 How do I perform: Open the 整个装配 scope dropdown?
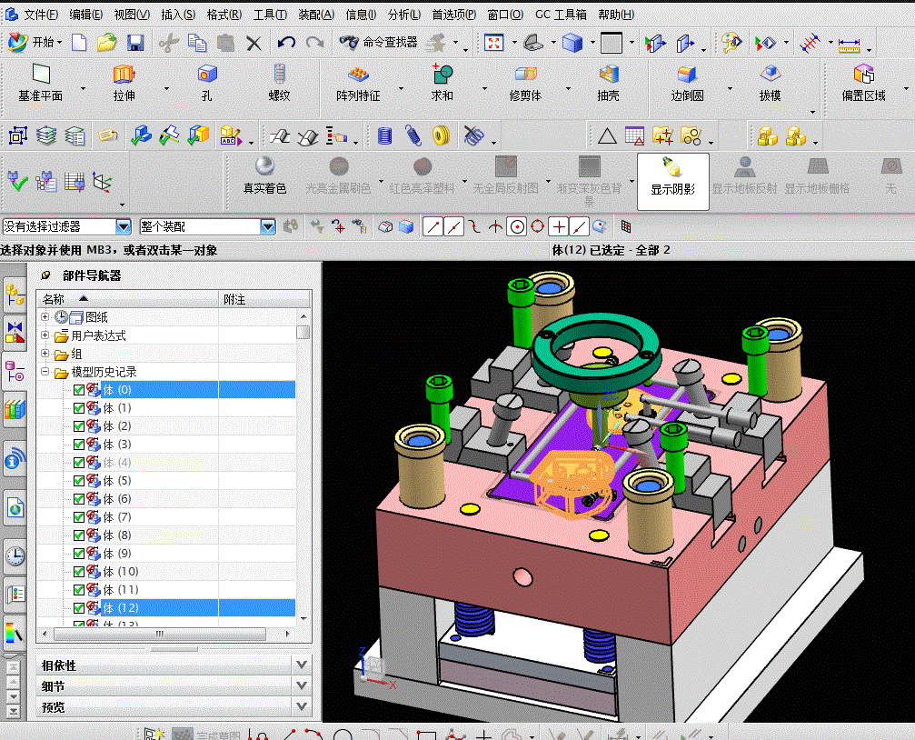pos(268,226)
